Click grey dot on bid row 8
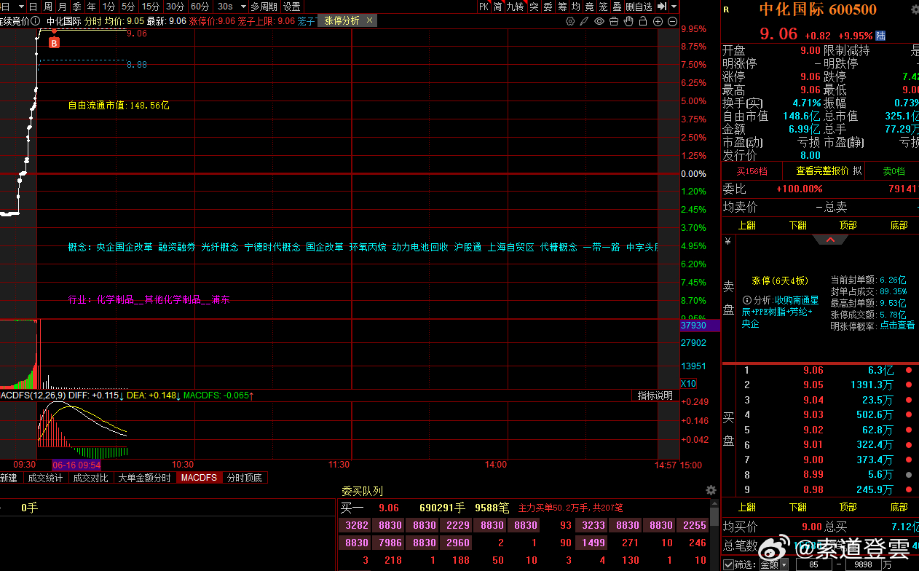The image size is (919, 571). click(x=908, y=475)
